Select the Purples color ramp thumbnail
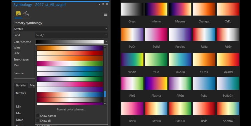This screenshot has height=126, width=251. pos(180,34)
